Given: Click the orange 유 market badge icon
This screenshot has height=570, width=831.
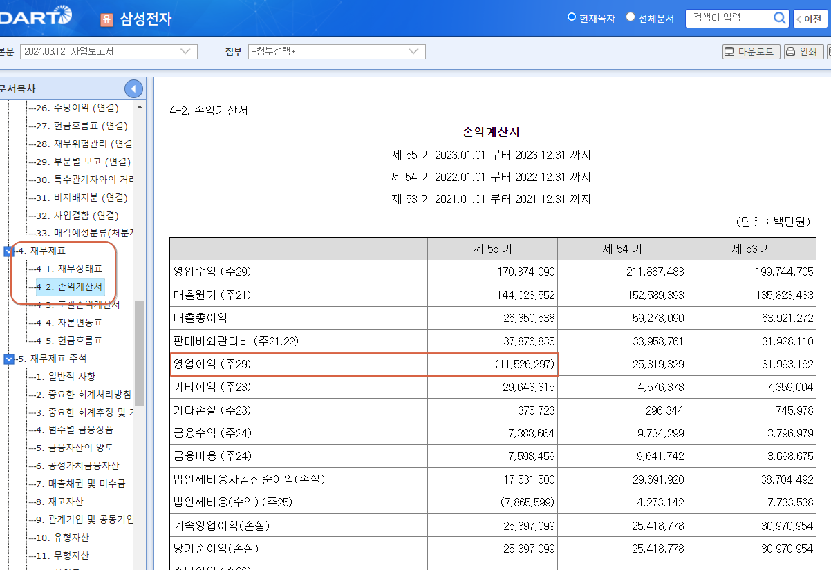Looking at the screenshot, I should 106,19.
